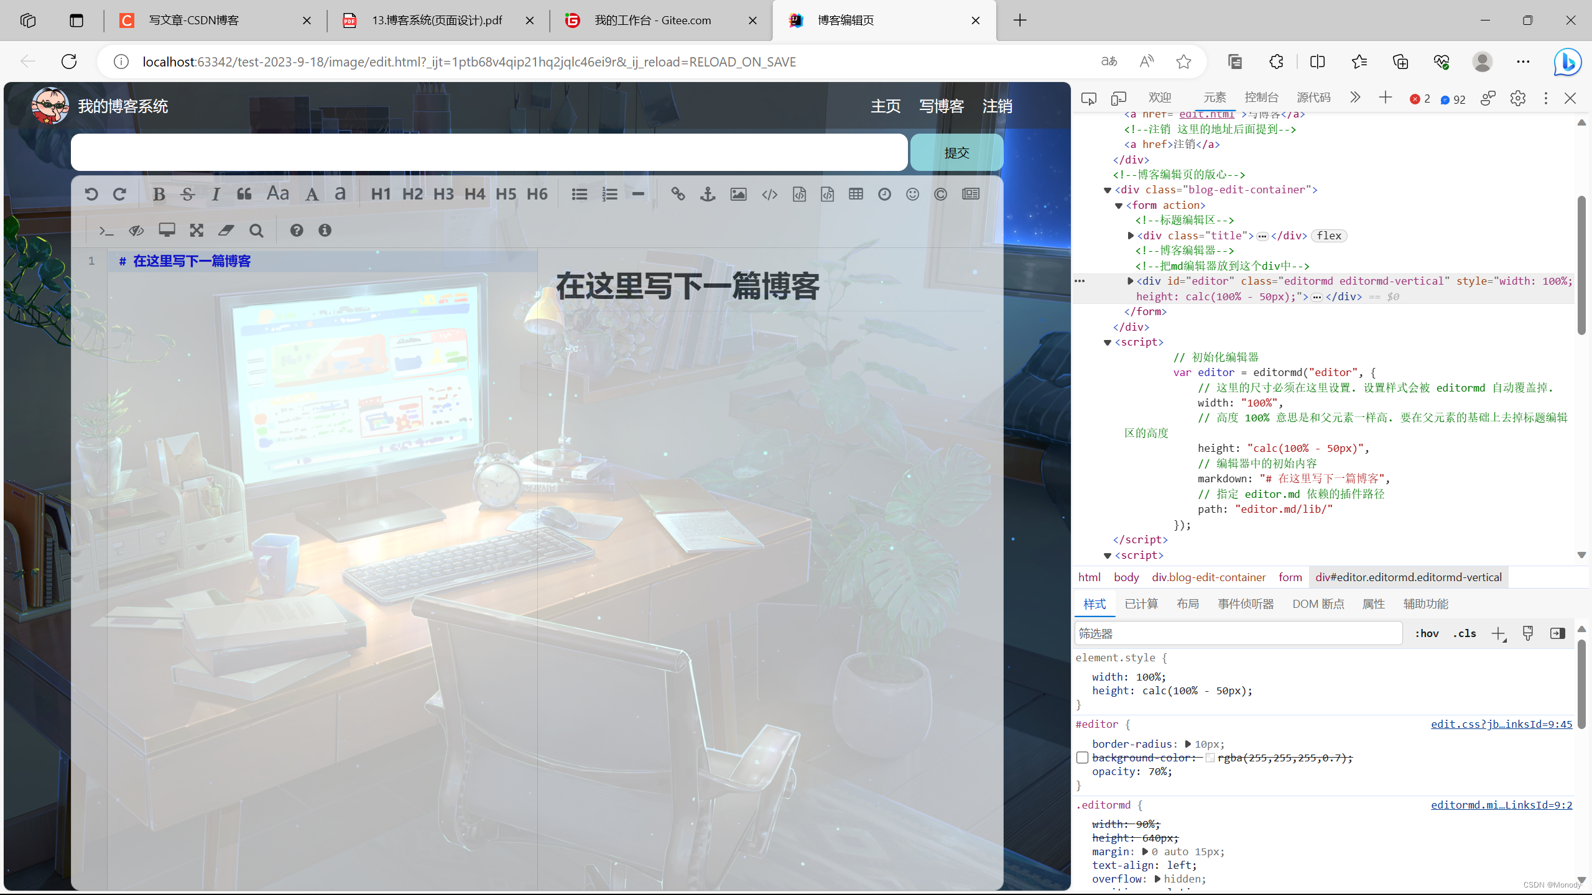Clear the editor with eraser icon
The height and width of the screenshot is (895, 1592).
tap(226, 231)
